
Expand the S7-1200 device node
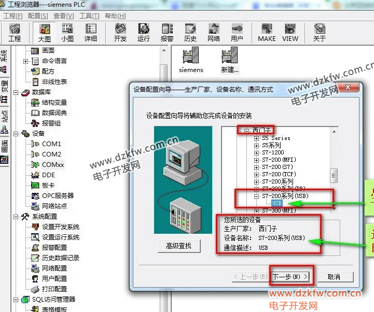tap(256, 153)
